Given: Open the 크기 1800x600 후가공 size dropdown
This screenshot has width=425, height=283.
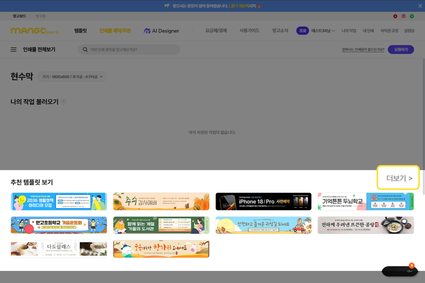Looking at the screenshot, I should click(x=72, y=77).
